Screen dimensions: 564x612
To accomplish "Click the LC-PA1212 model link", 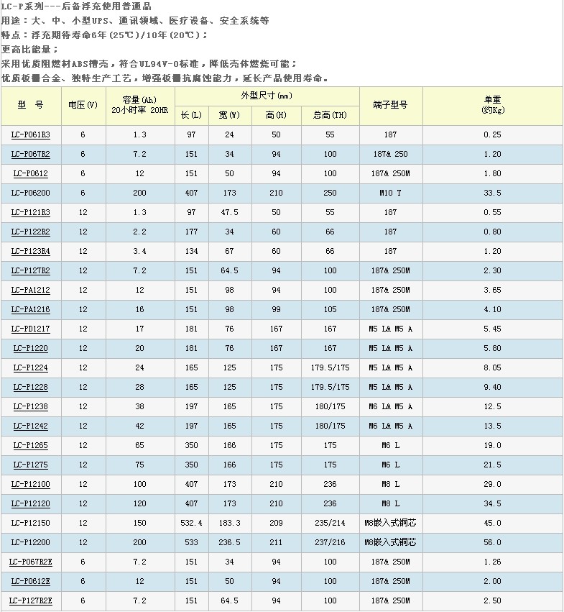I will point(30,290).
